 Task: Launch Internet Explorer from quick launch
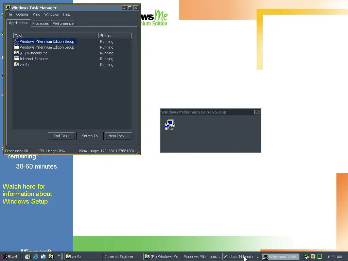coord(35,257)
